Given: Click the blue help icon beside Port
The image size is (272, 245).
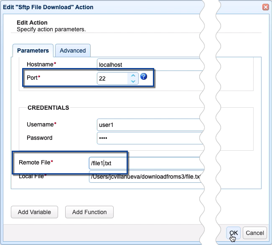Looking at the screenshot, I should coord(144,76).
